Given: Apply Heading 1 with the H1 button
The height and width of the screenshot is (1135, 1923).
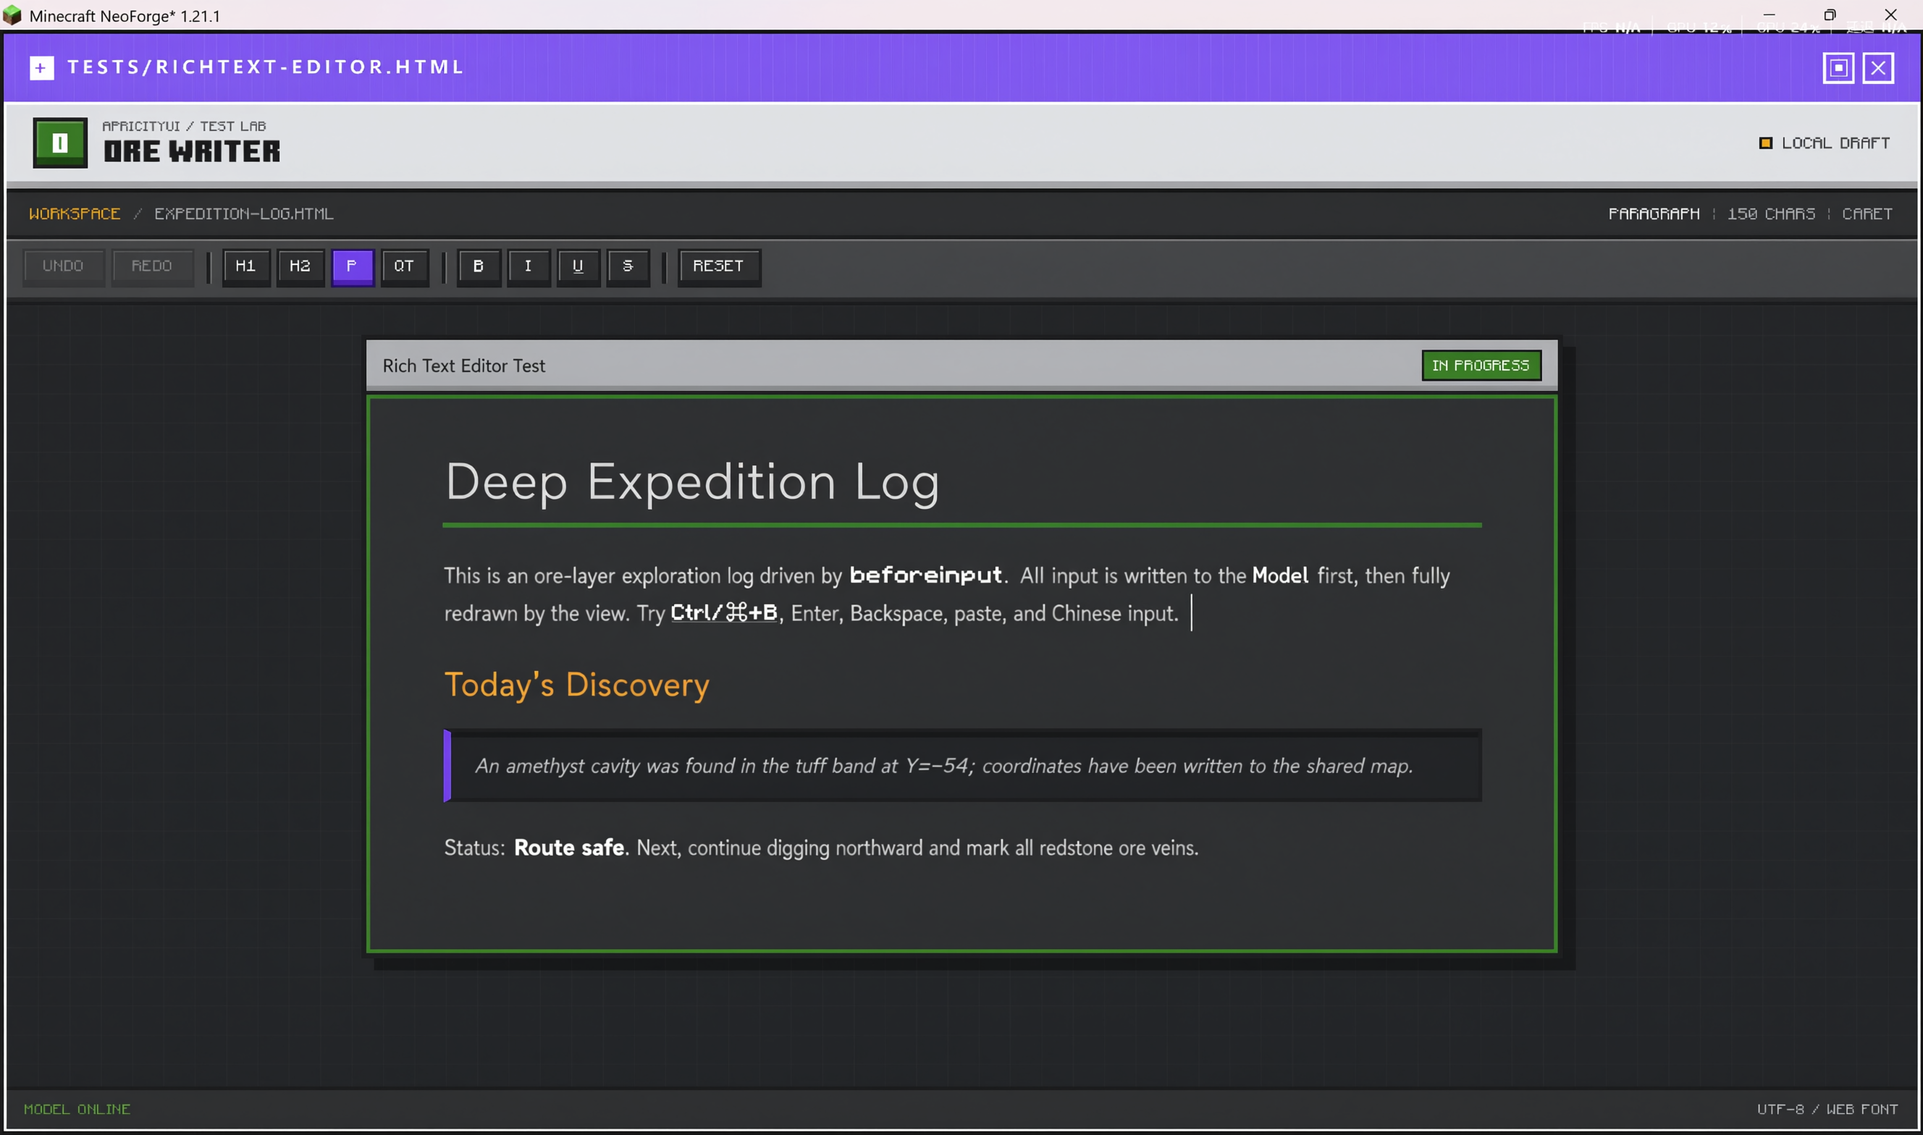Looking at the screenshot, I should click(x=245, y=266).
